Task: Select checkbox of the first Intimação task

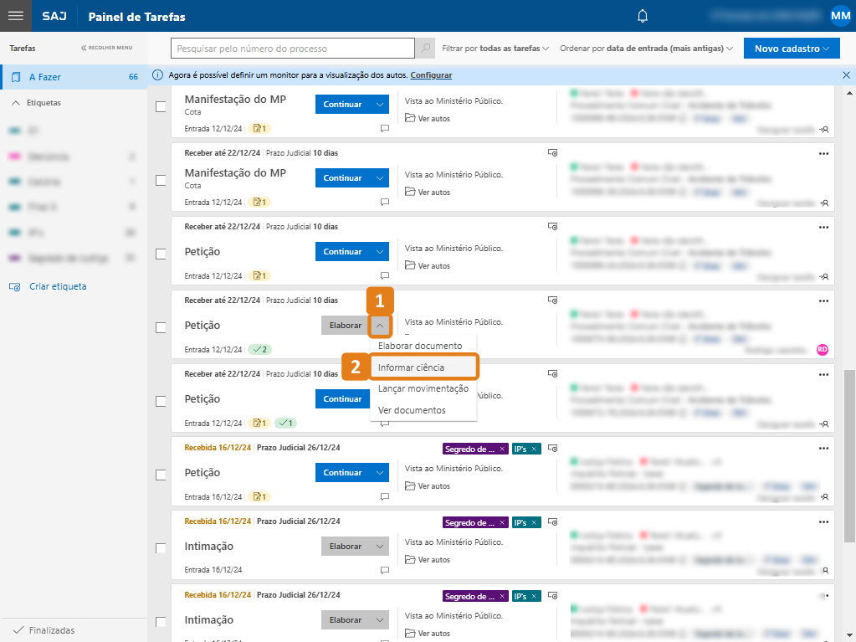Action: (161, 548)
